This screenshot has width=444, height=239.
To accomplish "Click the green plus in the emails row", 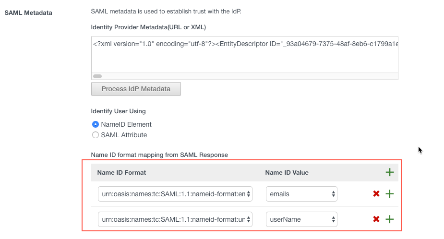I will (x=390, y=194).
